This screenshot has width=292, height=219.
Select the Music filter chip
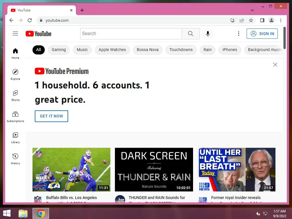coord(82,50)
